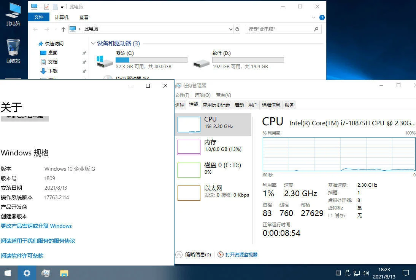Open the address bar dropdown arrow
Screen dimensions: 416x280
pos(230,29)
